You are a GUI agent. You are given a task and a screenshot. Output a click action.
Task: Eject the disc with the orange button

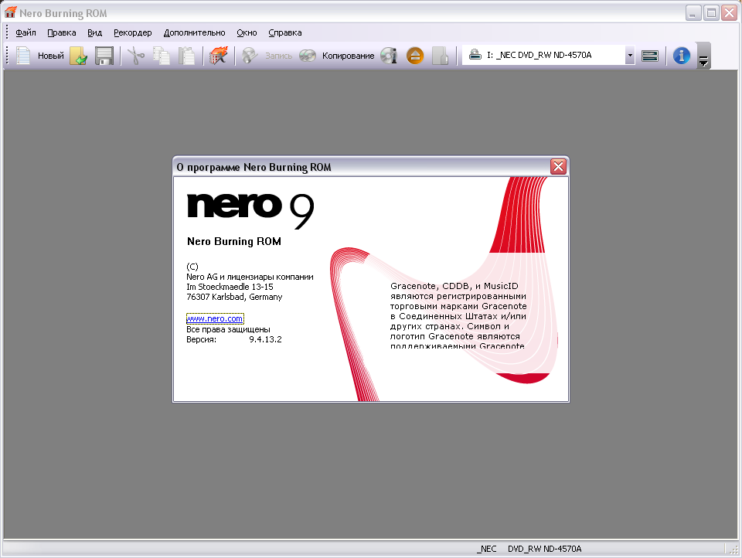pos(415,56)
